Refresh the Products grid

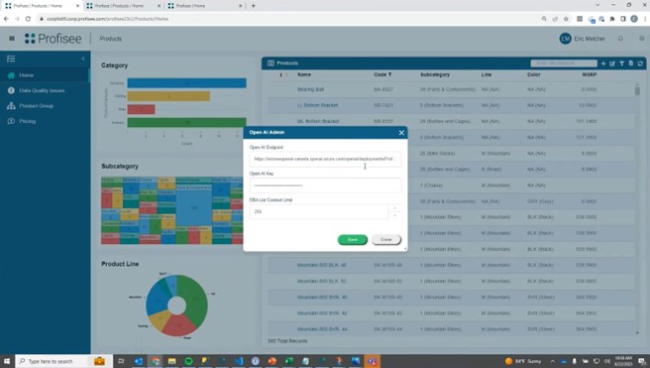coord(640,63)
